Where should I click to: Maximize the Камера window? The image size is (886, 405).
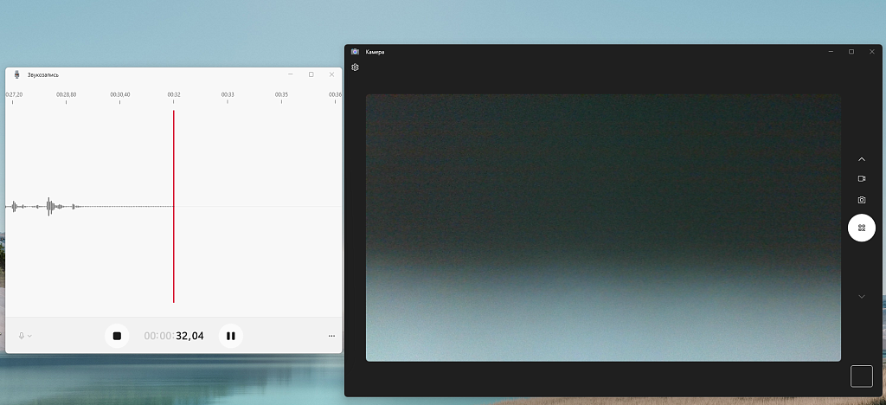click(x=851, y=51)
